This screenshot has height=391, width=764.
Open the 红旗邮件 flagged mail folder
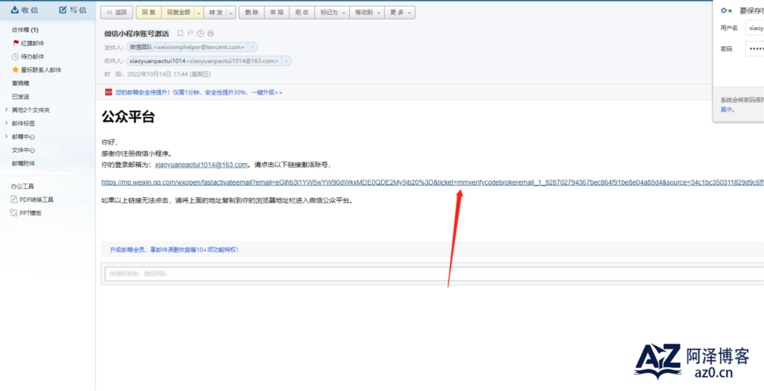click(x=29, y=43)
